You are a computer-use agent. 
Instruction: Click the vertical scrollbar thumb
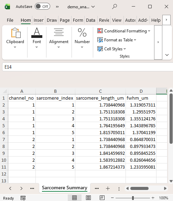click(171, 119)
